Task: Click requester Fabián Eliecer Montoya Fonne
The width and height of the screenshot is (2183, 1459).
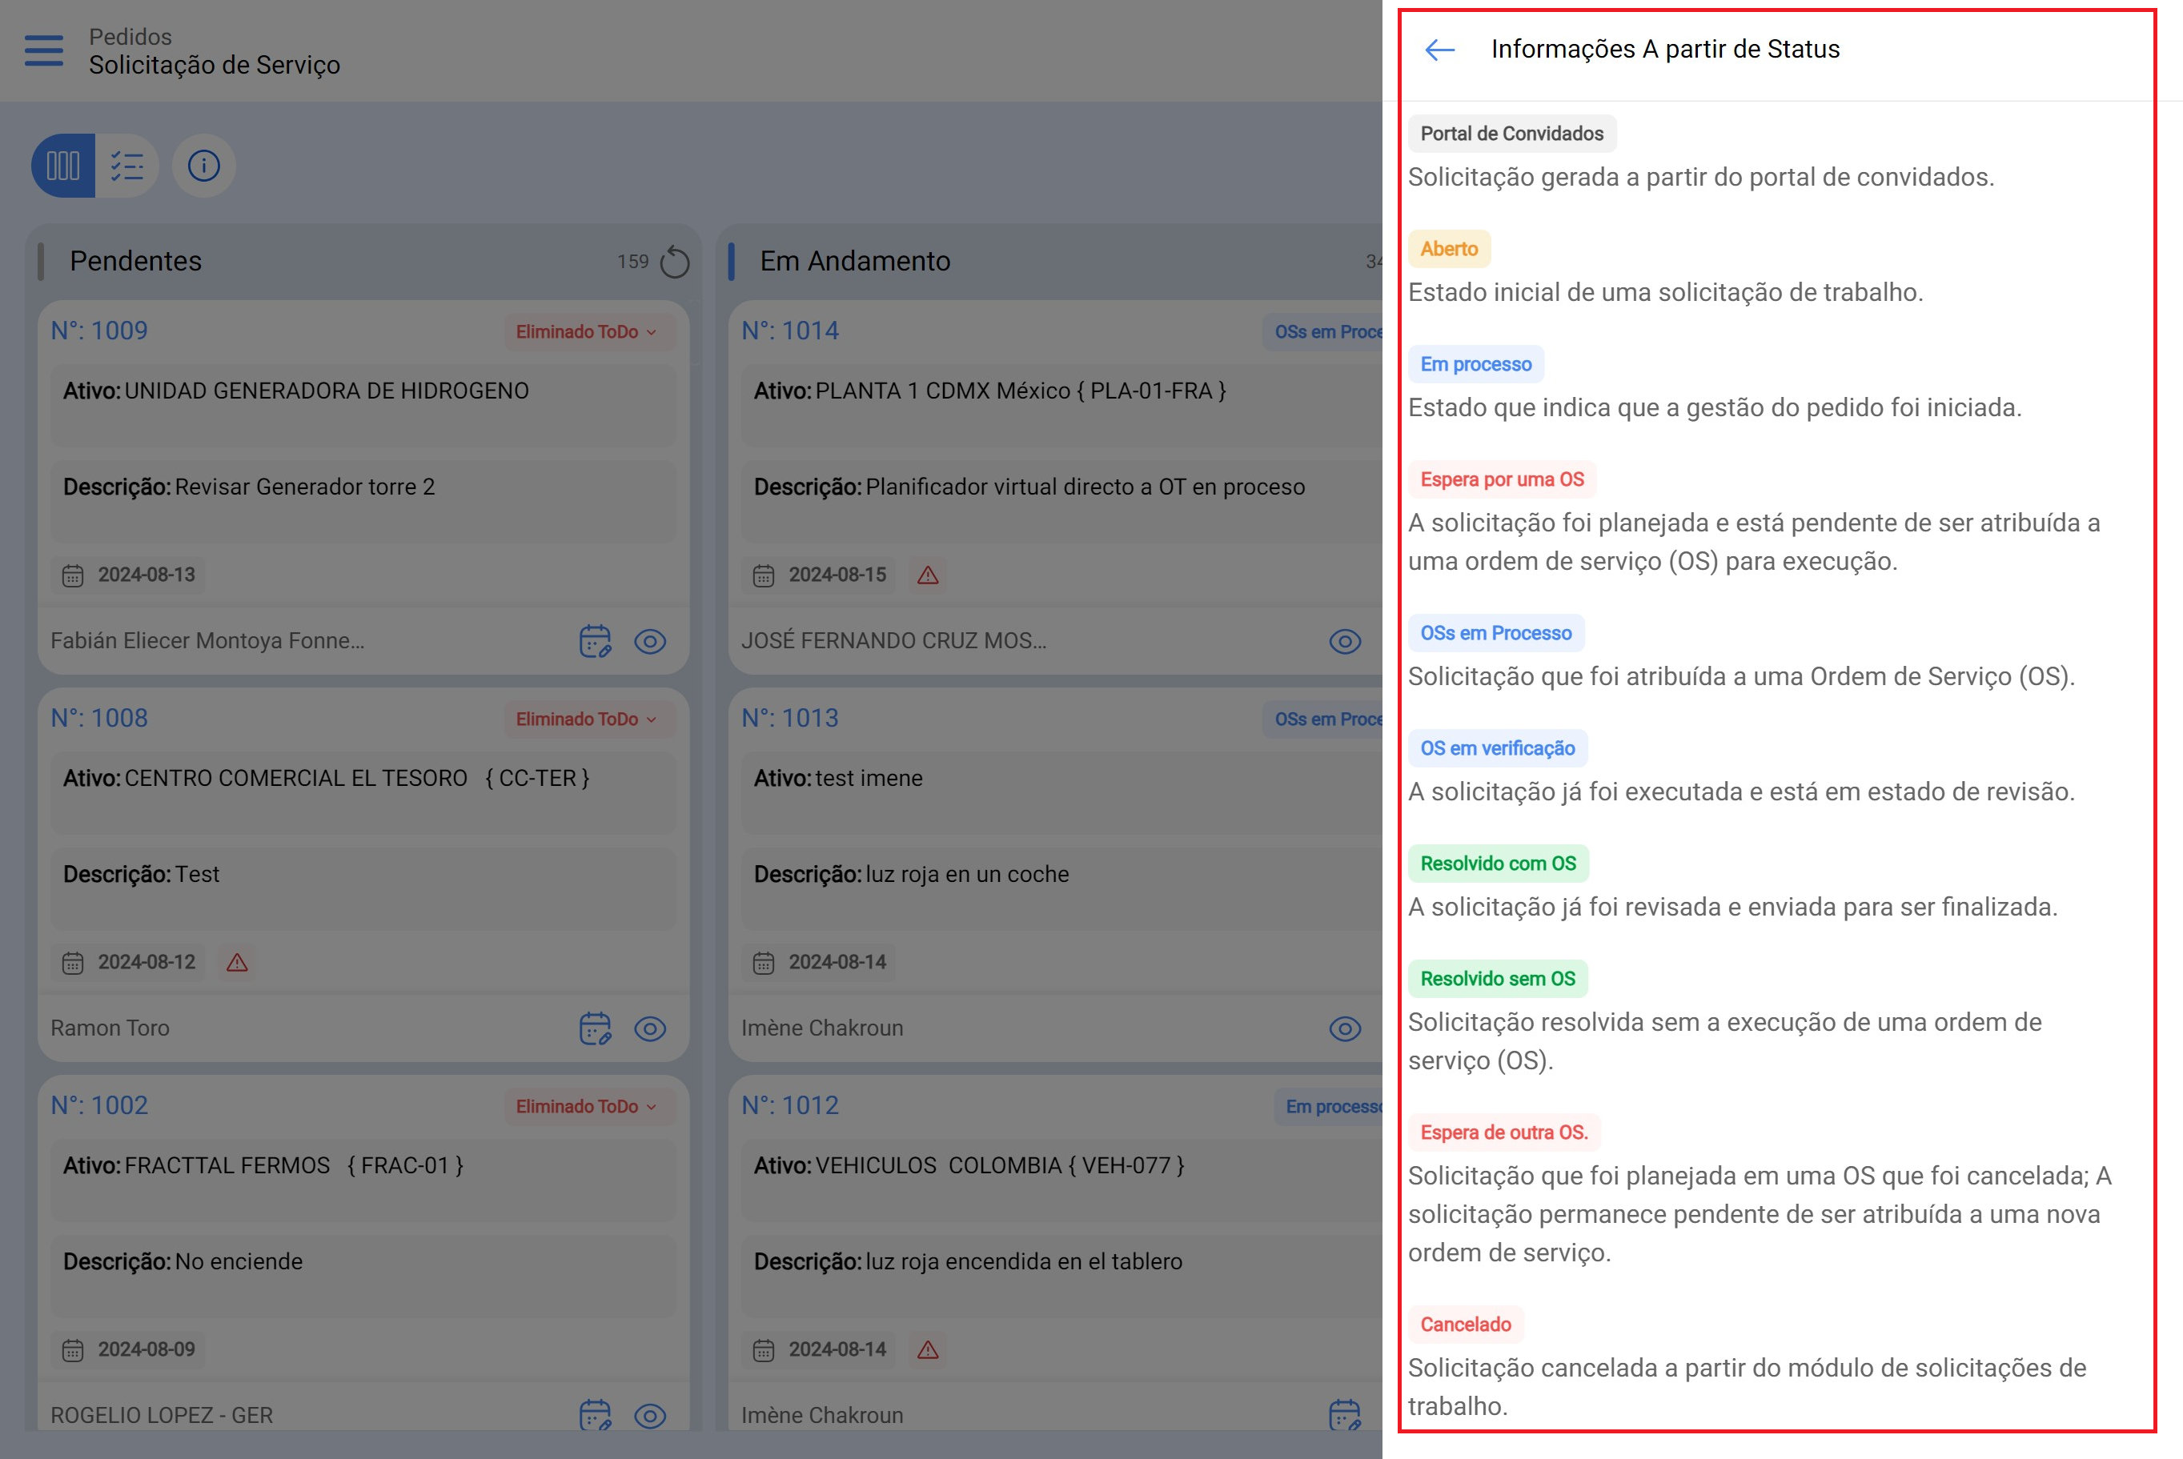Action: click(207, 641)
